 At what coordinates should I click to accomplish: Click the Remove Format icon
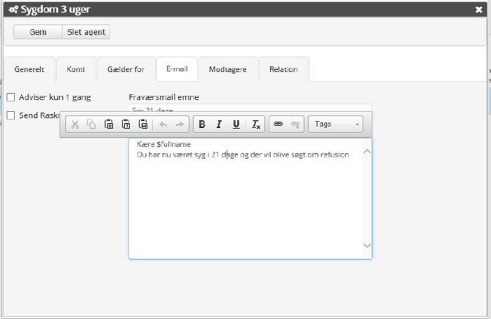click(256, 125)
